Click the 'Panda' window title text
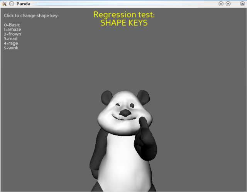This screenshot has width=247, height=192. click(23, 4)
